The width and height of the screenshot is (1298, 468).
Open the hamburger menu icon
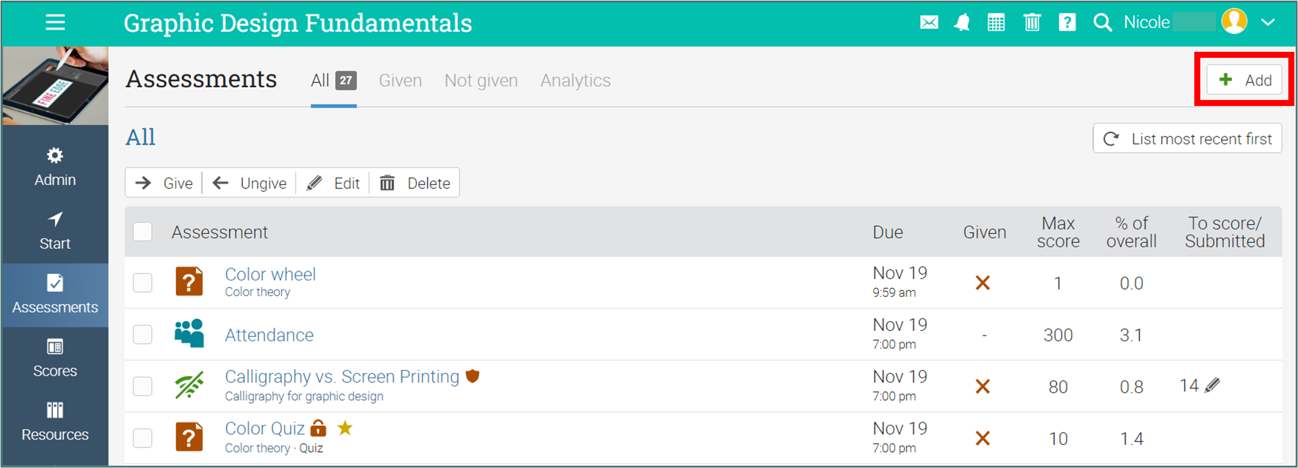click(55, 23)
